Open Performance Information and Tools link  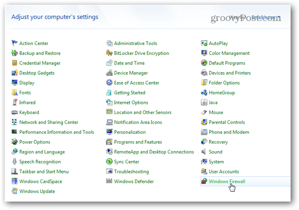click(57, 132)
